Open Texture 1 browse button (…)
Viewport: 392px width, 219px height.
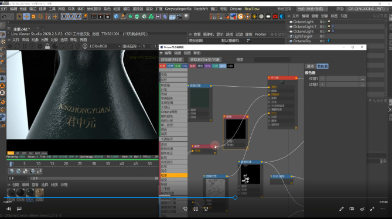[363, 78]
